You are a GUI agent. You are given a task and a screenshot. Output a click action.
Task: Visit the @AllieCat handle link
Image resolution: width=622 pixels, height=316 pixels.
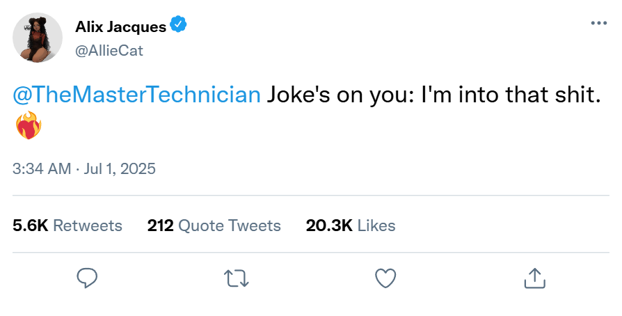[x=109, y=50]
